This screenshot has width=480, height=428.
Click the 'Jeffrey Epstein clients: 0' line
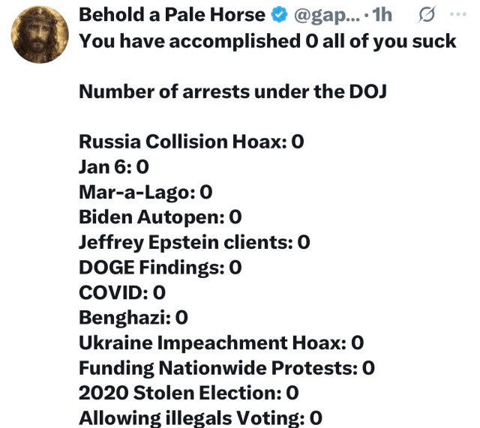pyautogui.click(x=194, y=242)
